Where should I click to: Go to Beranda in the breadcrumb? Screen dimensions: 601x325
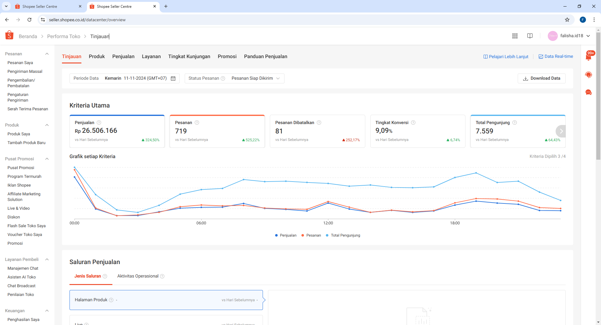coord(28,37)
